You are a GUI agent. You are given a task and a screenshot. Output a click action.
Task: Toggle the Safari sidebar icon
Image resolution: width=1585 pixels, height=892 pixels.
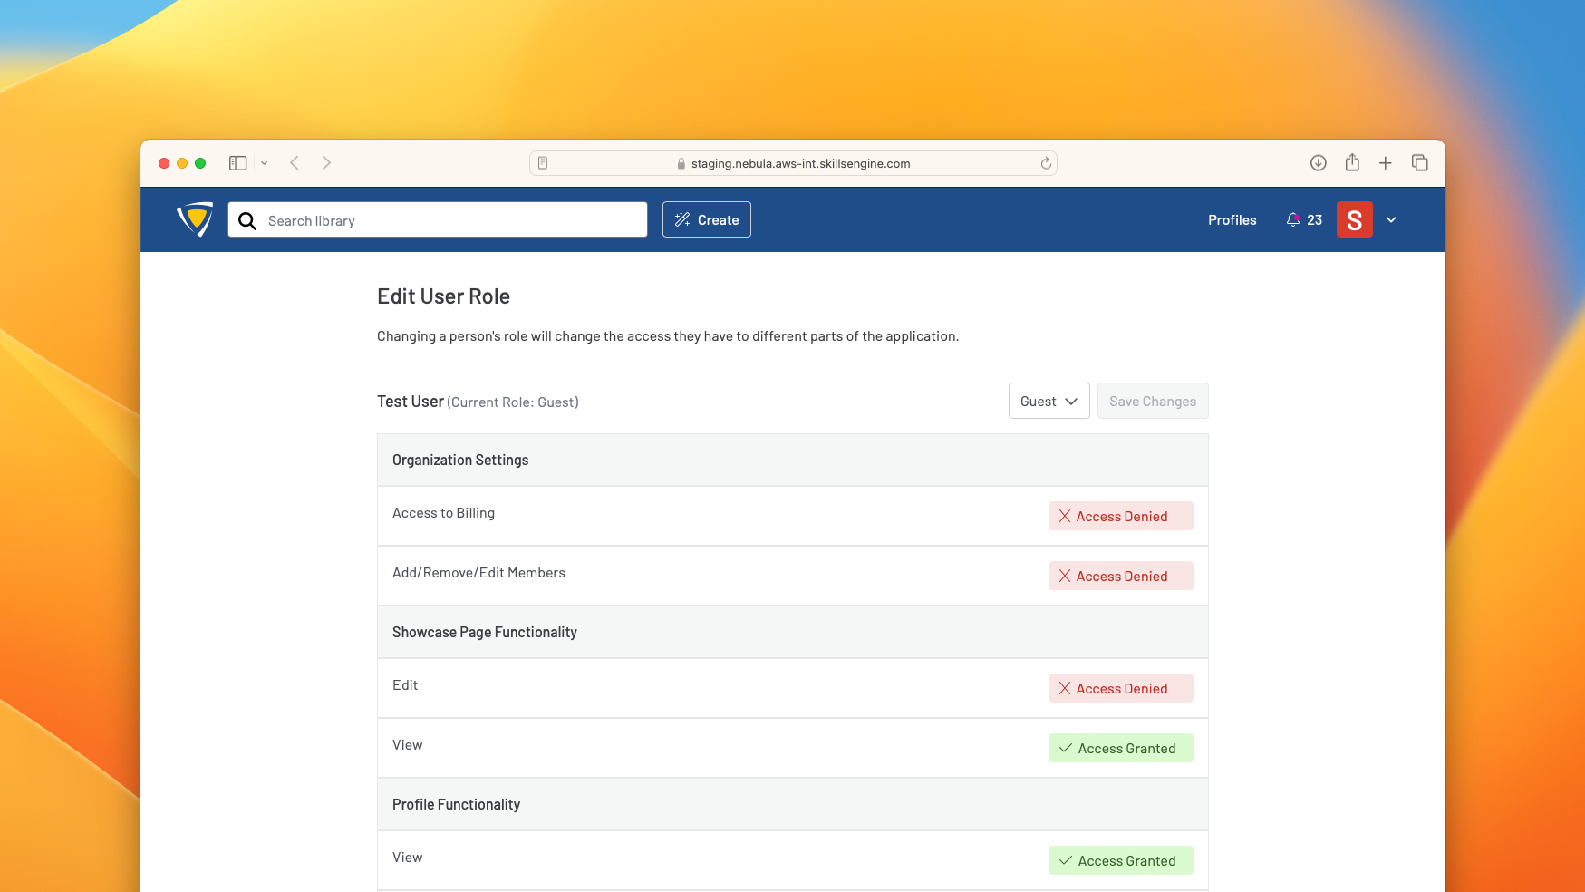point(237,162)
